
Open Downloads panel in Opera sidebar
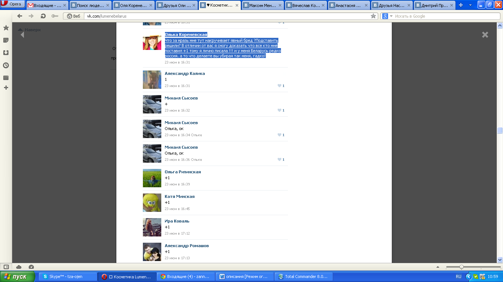(6, 53)
